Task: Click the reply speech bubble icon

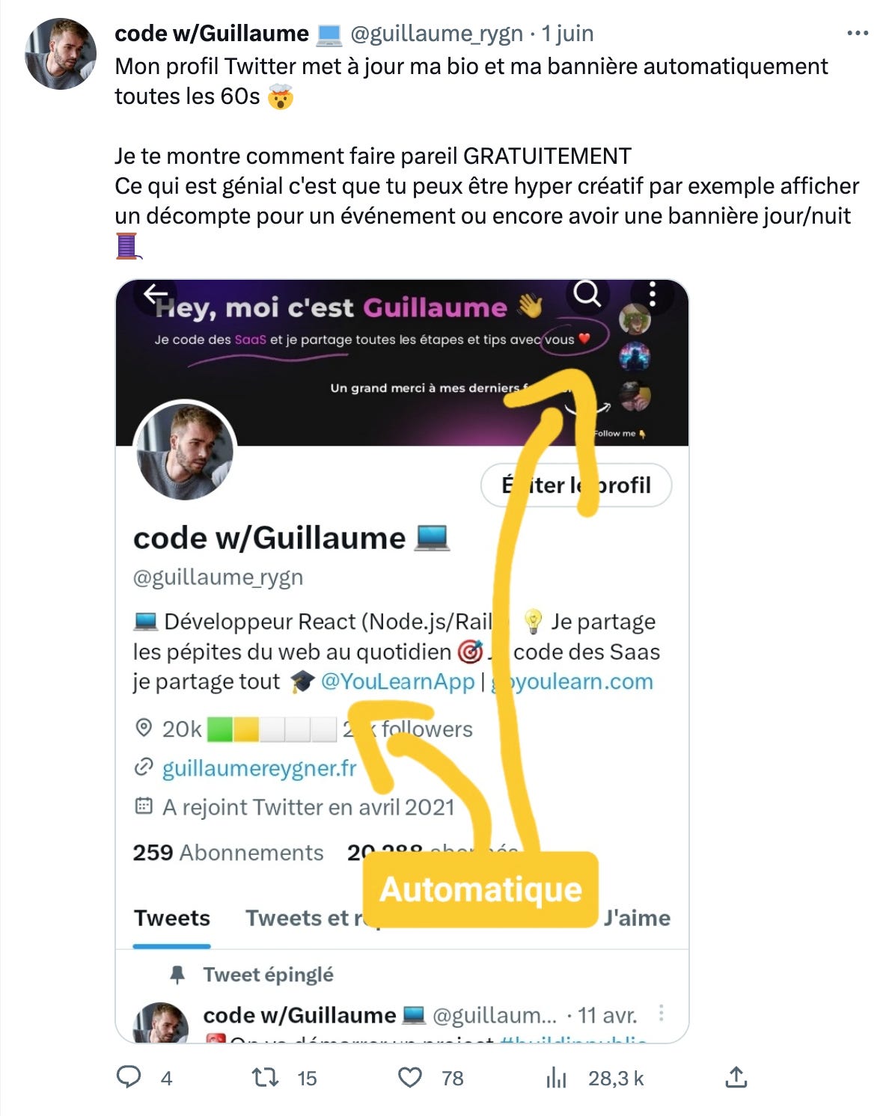Action: (129, 1077)
